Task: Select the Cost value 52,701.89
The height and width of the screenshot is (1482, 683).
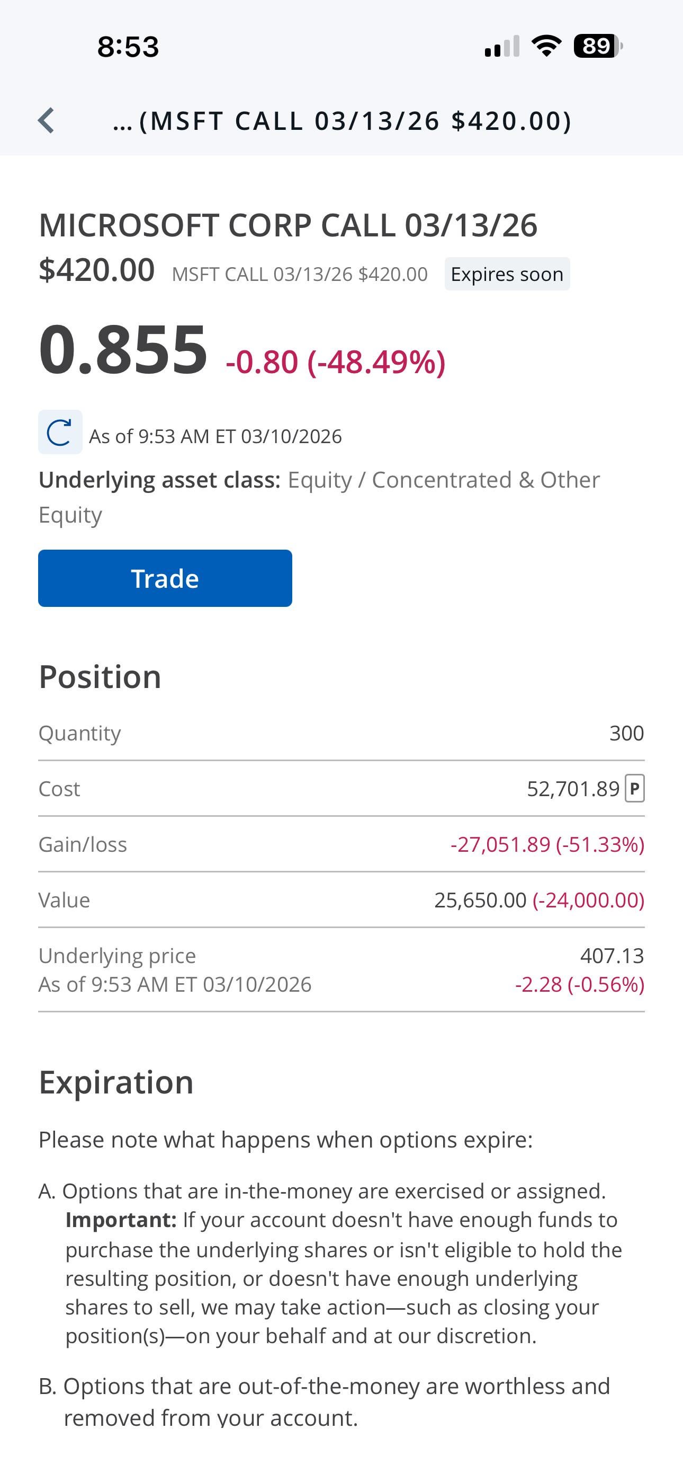Action: click(x=573, y=789)
